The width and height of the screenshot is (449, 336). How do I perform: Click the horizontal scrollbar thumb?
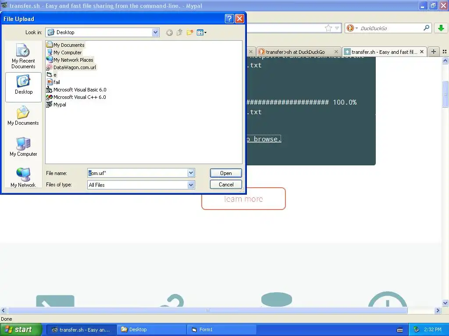[207, 310]
